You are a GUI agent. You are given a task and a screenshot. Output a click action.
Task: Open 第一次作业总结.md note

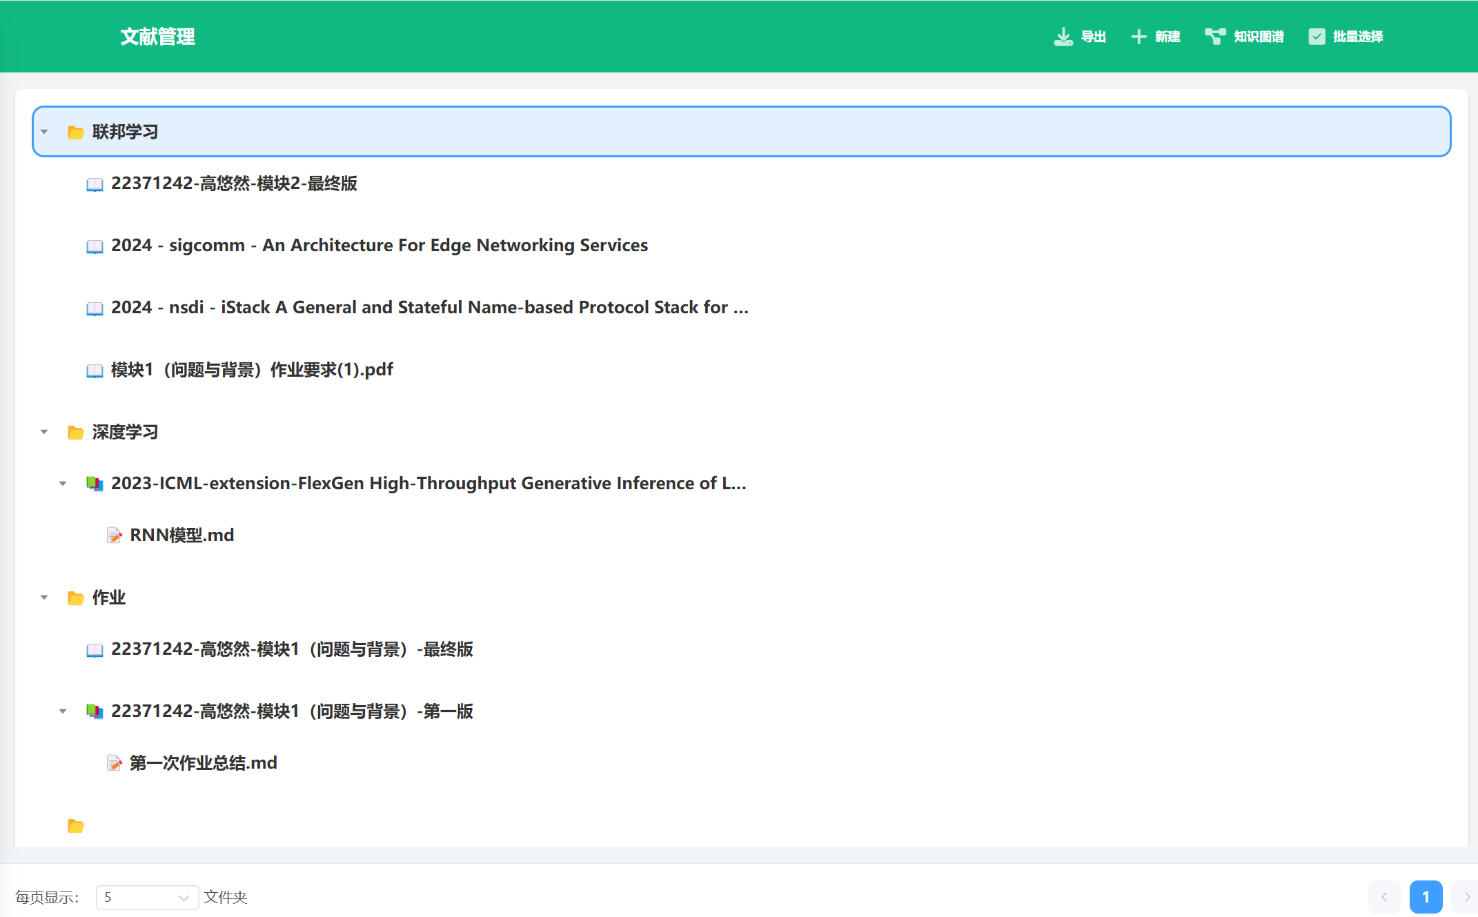pyautogui.click(x=203, y=763)
